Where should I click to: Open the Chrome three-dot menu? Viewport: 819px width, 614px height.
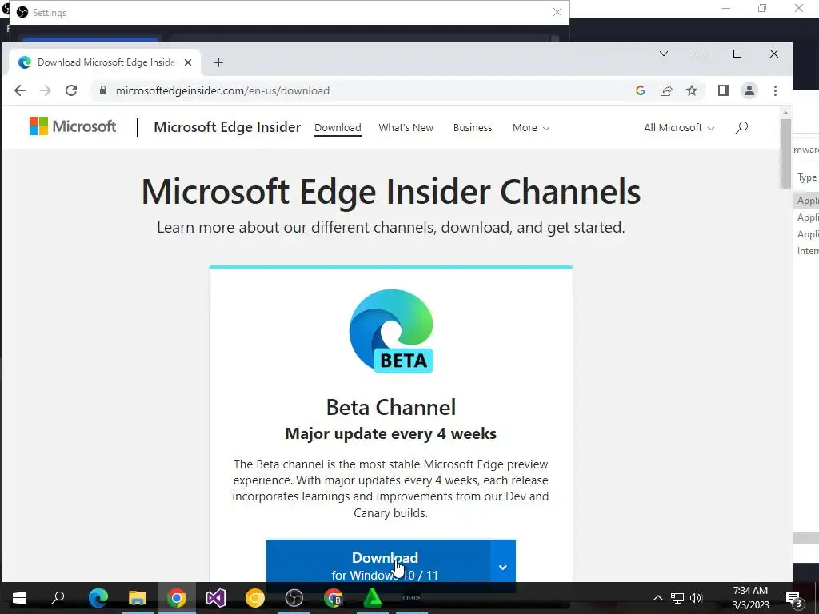pos(775,90)
